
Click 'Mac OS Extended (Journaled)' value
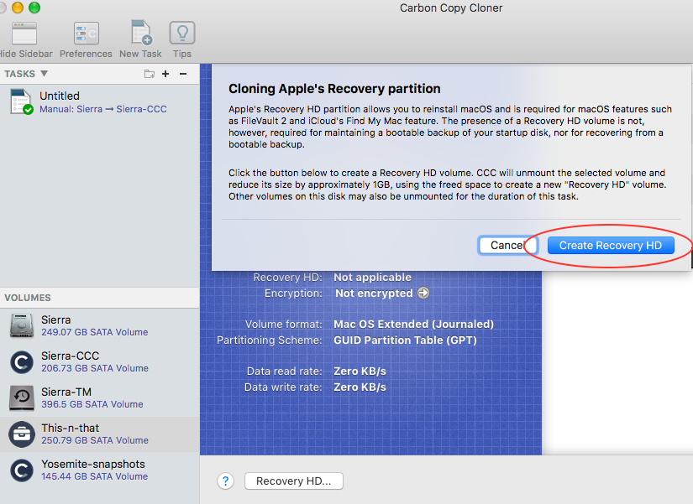[x=413, y=325]
